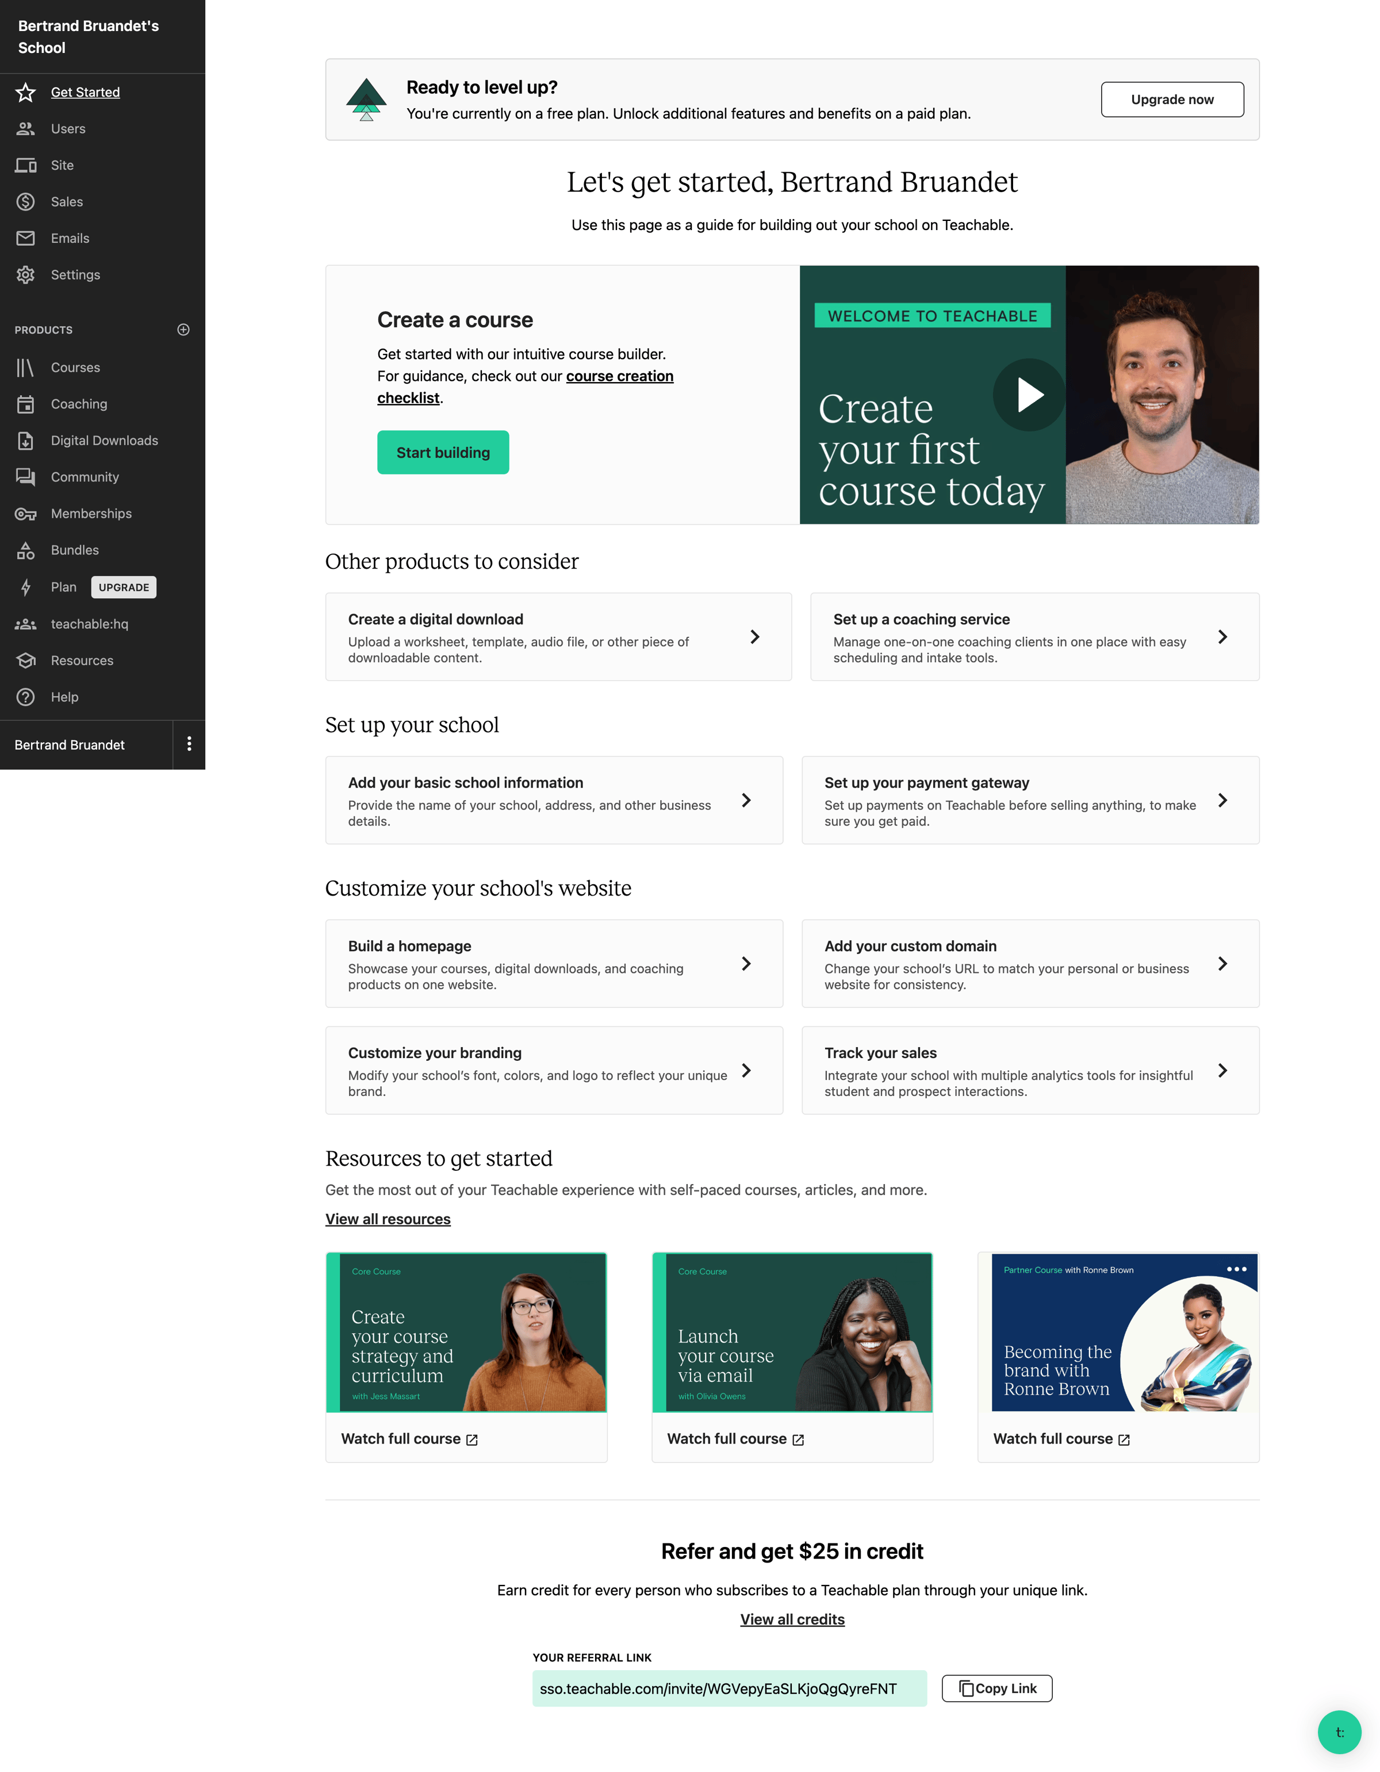1380x1772 pixels.
Task: Click the Community chat bubbles icon
Action: [26, 477]
